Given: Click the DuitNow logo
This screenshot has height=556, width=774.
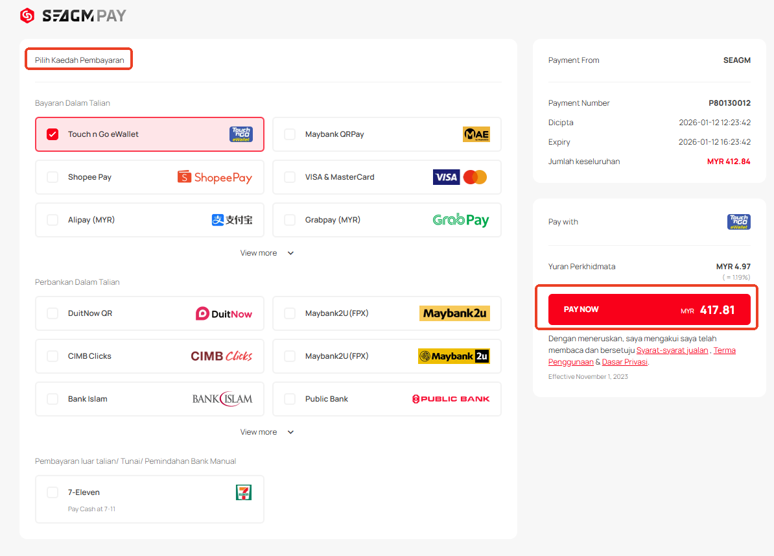Looking at the screenshot, I should click(224, 313).
